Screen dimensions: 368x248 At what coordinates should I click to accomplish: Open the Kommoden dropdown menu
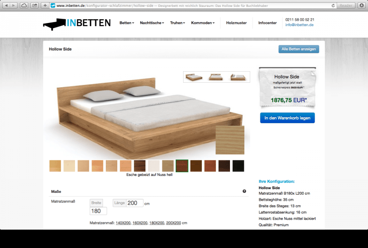(203, 23)
